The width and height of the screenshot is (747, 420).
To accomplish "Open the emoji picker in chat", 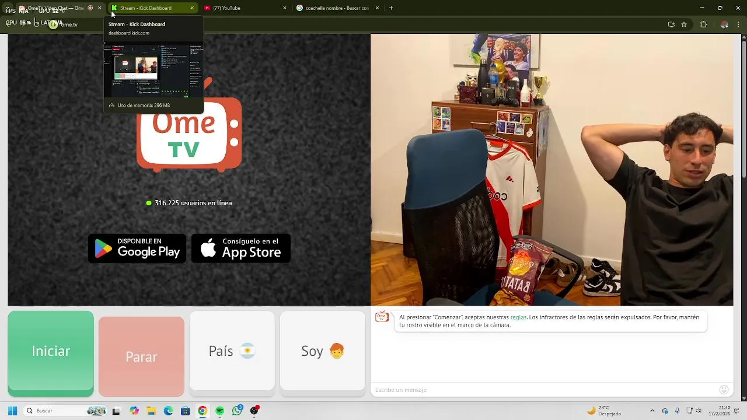I will click(x=724, y=390).
